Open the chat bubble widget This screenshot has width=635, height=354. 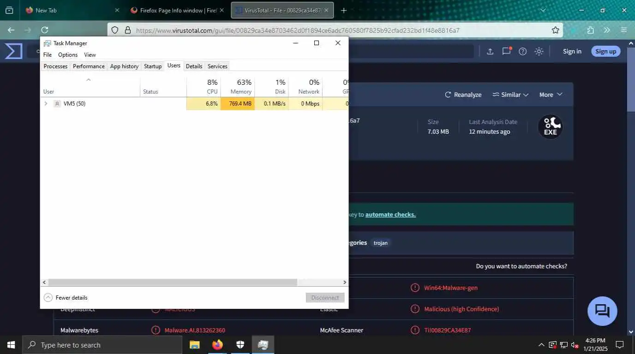click(x=602, y=311)
